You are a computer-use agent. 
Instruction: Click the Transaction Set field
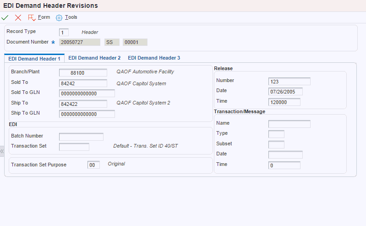coord(74,147)
